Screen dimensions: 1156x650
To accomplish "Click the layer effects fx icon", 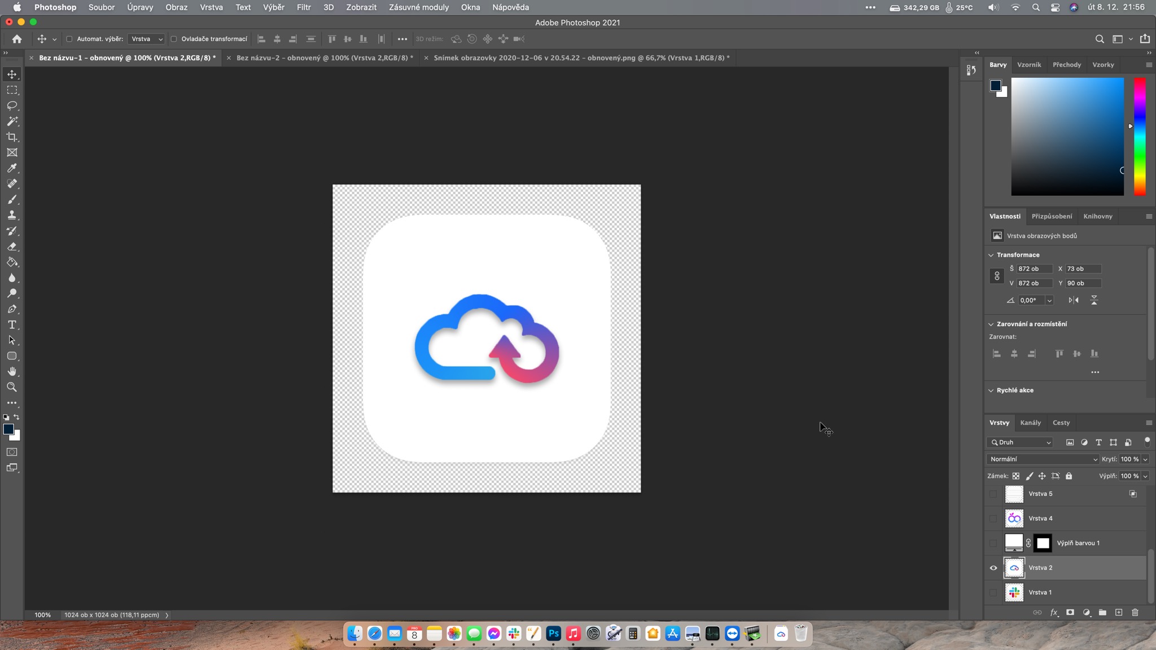I will pyautogui.click(x=1053, y=612).
